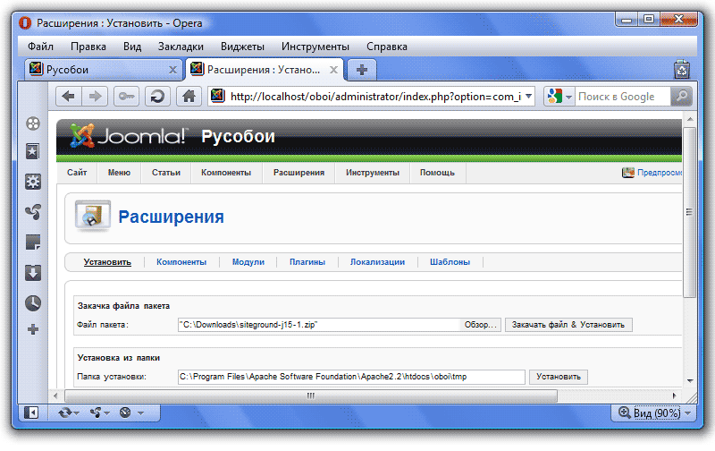
Task: Open the Google search engine dropdown
Action: (559, 96)
